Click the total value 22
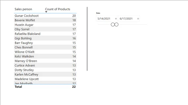 [74, 87]
